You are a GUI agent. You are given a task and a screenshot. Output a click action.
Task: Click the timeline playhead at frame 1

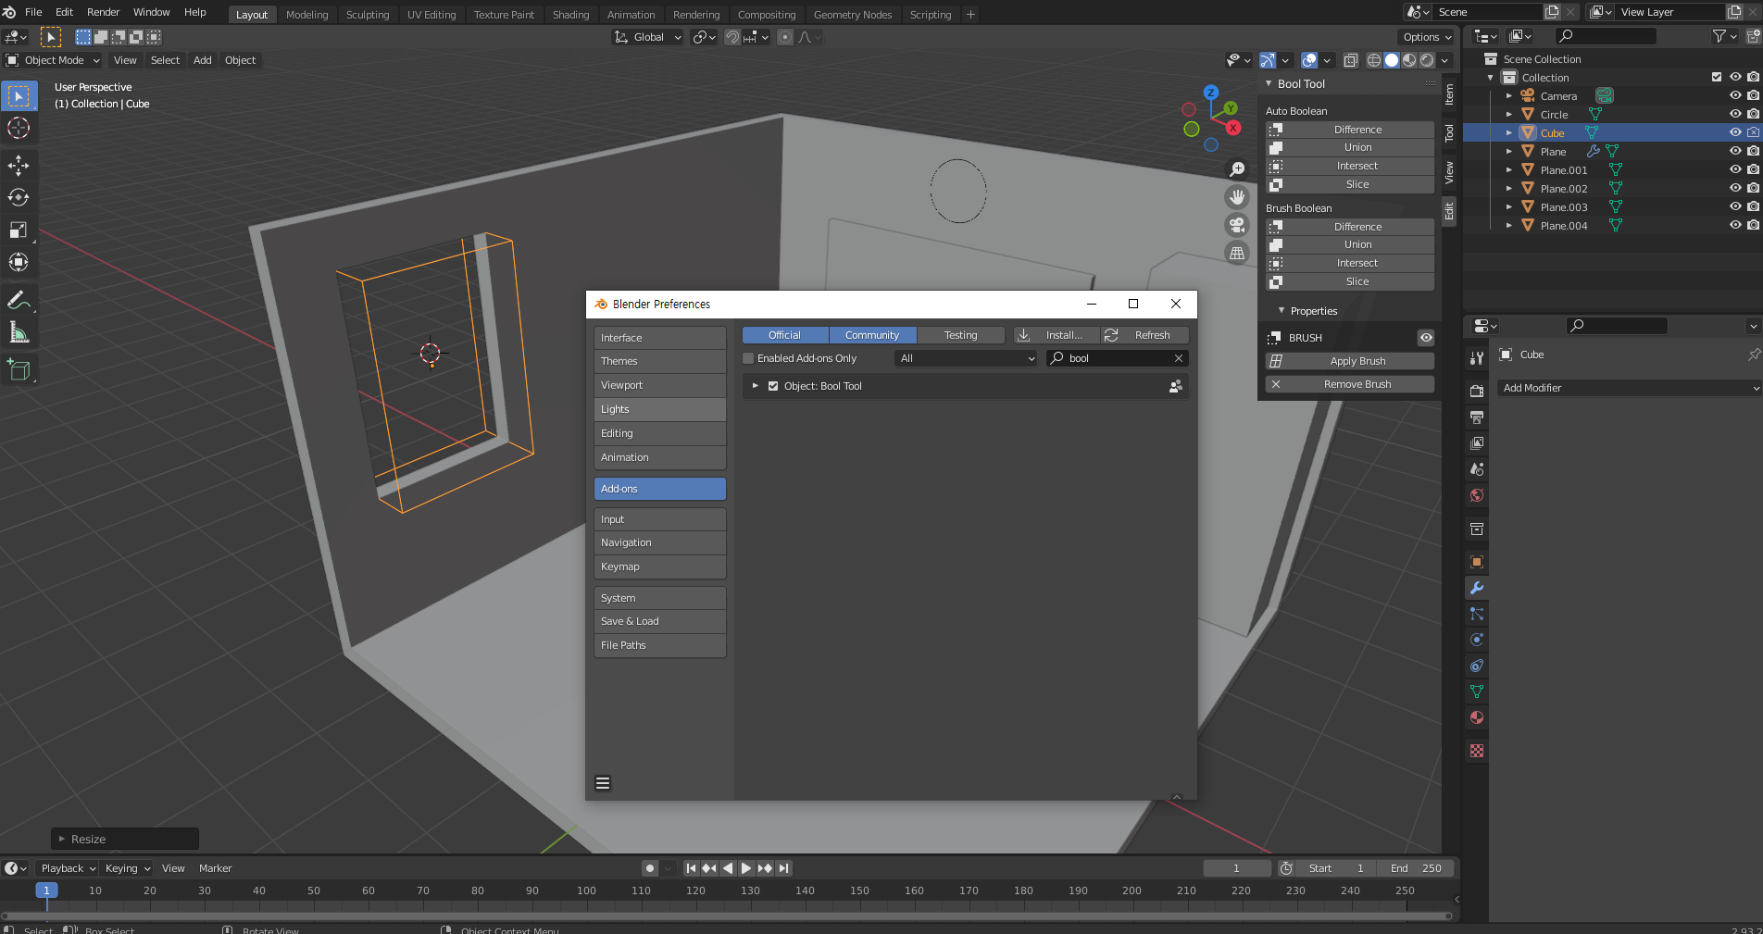(46, 890)
